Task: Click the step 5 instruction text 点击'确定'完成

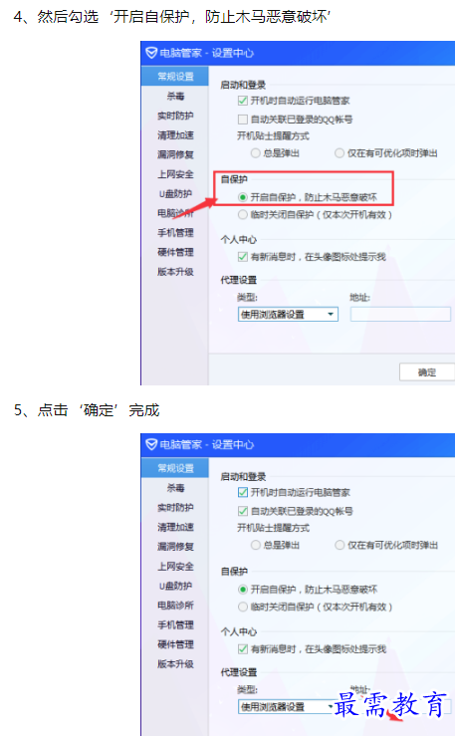Action: pyautogui.click(x=99, y=410)
